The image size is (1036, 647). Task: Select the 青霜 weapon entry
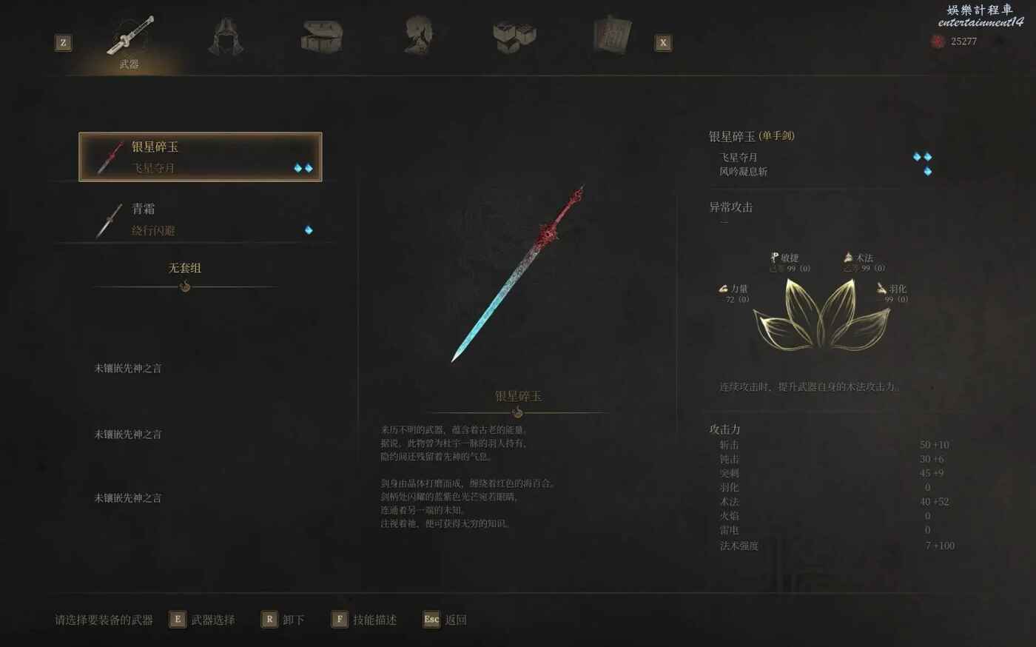201,220
